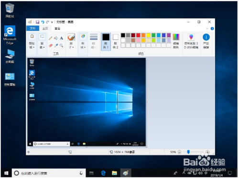Open Edge from the taskbar
The width and height of the screenshot is (239, 178).
(x=103, y=173)
